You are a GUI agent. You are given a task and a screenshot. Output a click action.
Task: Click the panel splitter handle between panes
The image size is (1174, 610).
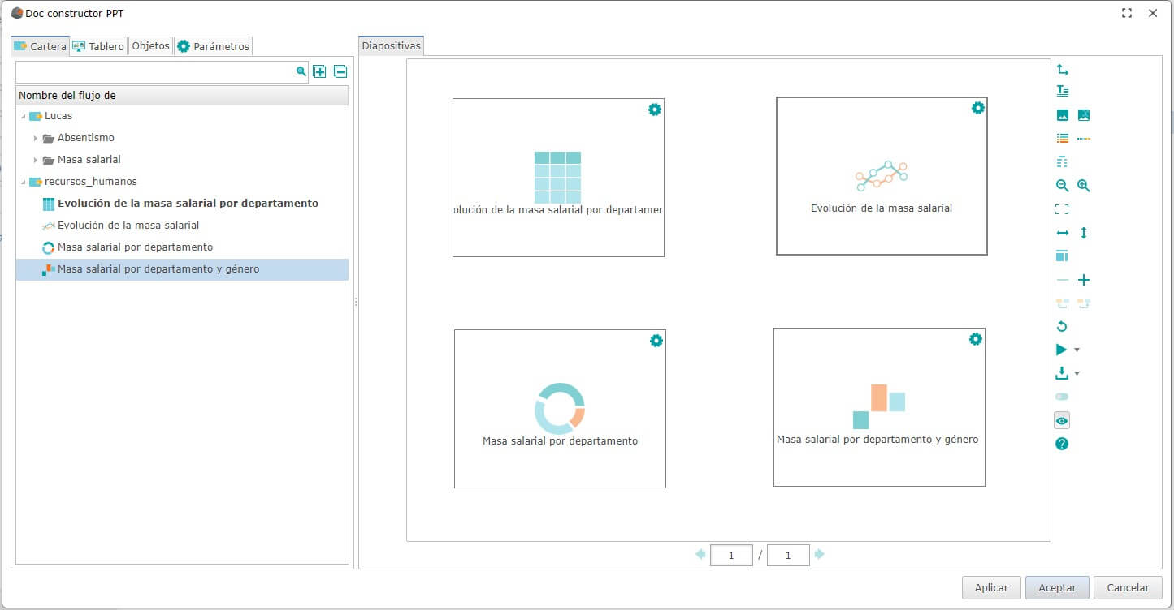click(x=356, y=302)
